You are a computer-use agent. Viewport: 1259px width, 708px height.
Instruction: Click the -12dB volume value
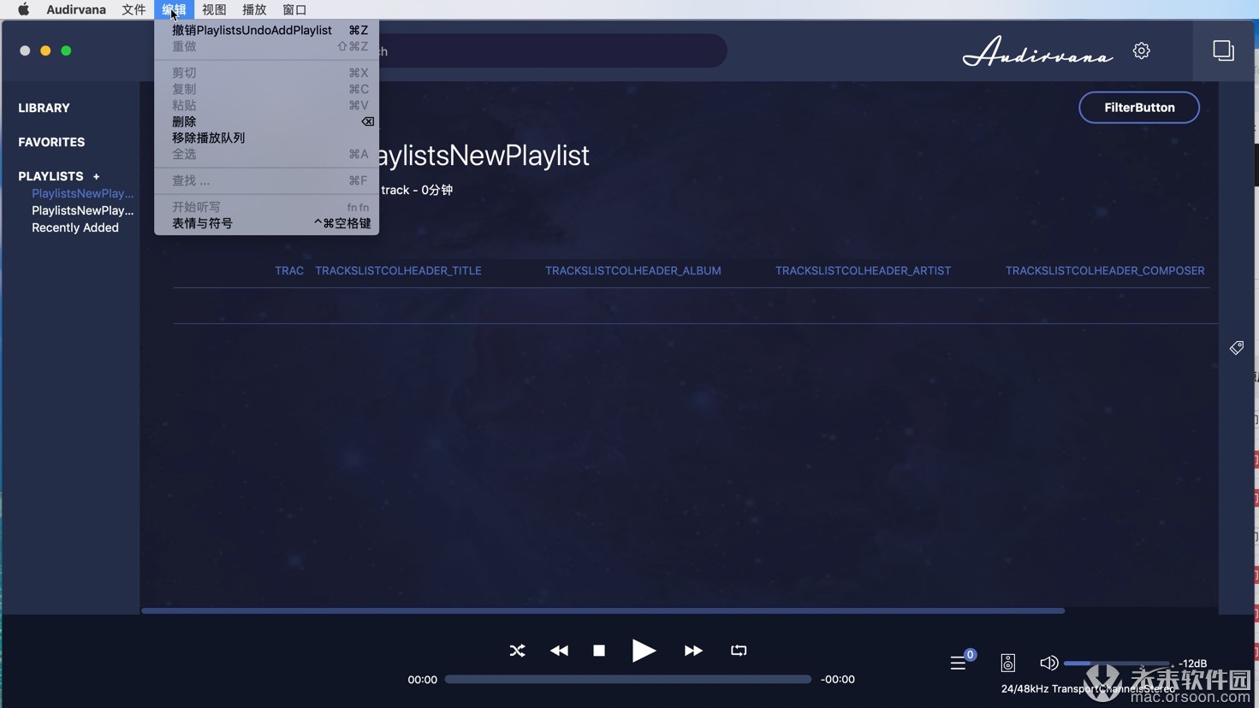click(x=1192, y=664)
